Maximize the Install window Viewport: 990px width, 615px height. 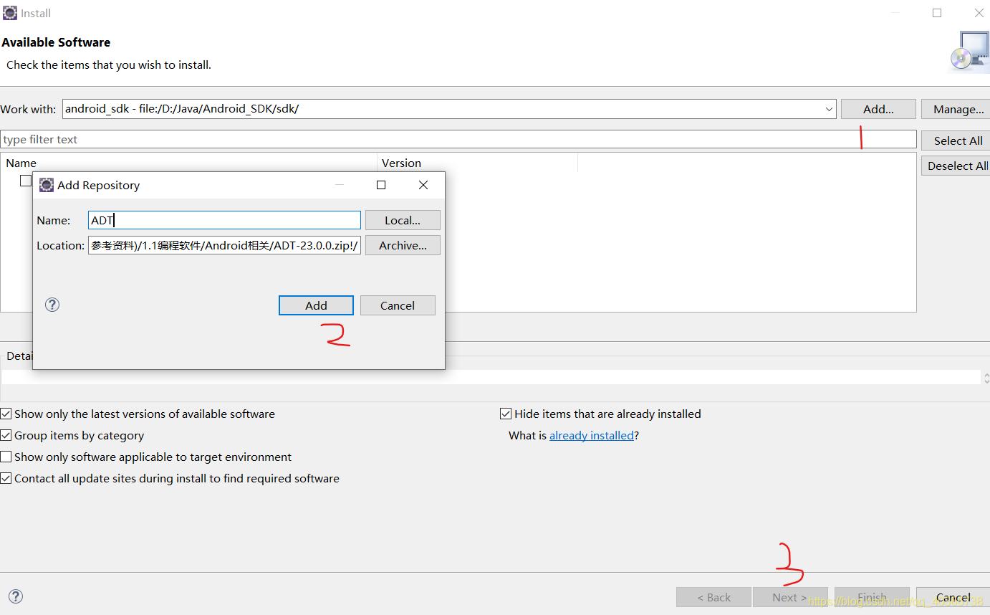(x=937, y=13)
